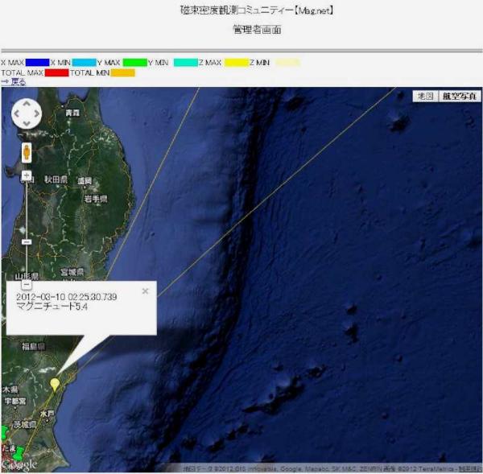483x474 pixels.
Task: Click the Mag.net community title
Action: pyautogui.click(x=256, y=10)
